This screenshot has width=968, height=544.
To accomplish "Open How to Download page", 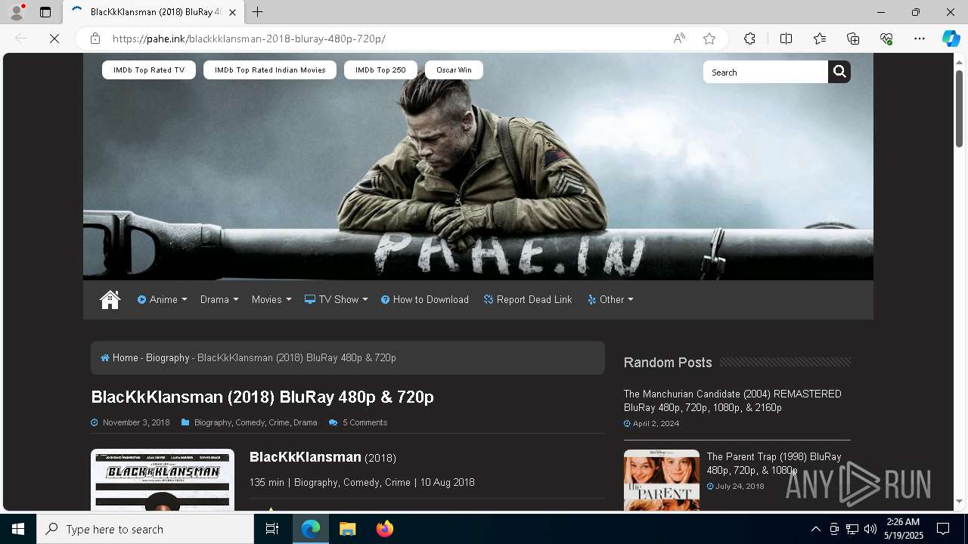I will click(425, 300).
